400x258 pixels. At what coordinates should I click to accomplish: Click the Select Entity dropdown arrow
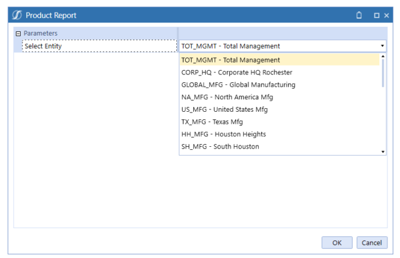coord(382,46)
